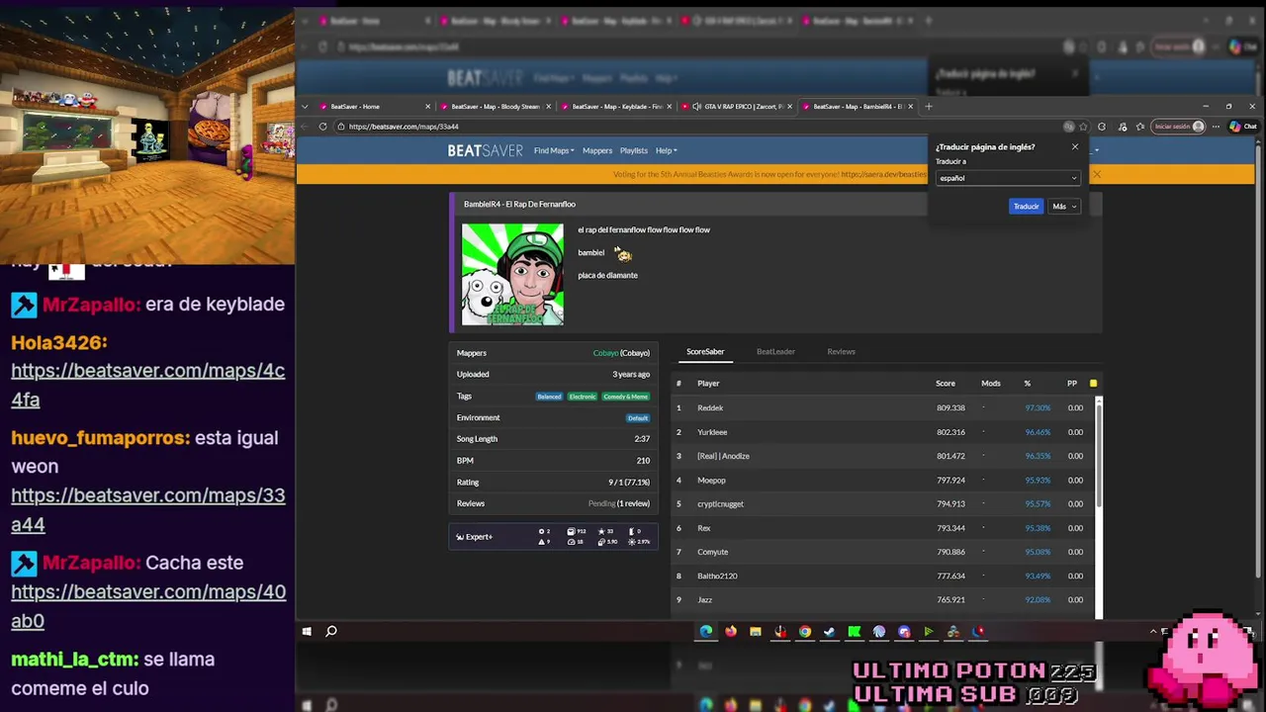
Task: Click player crypticnugget in the leaderboard
Action: point(720,504)
